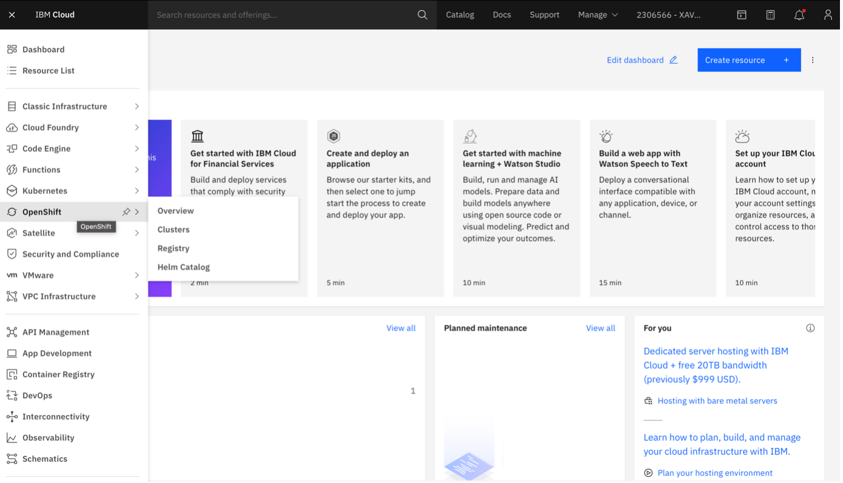
Task: Click the search magnifier icon
Action: pyautogui.click(x=422, y=15)
